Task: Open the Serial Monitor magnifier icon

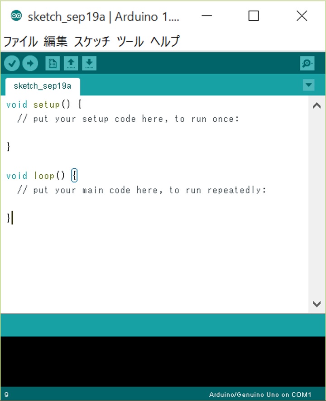Action: tap(307, 63)
